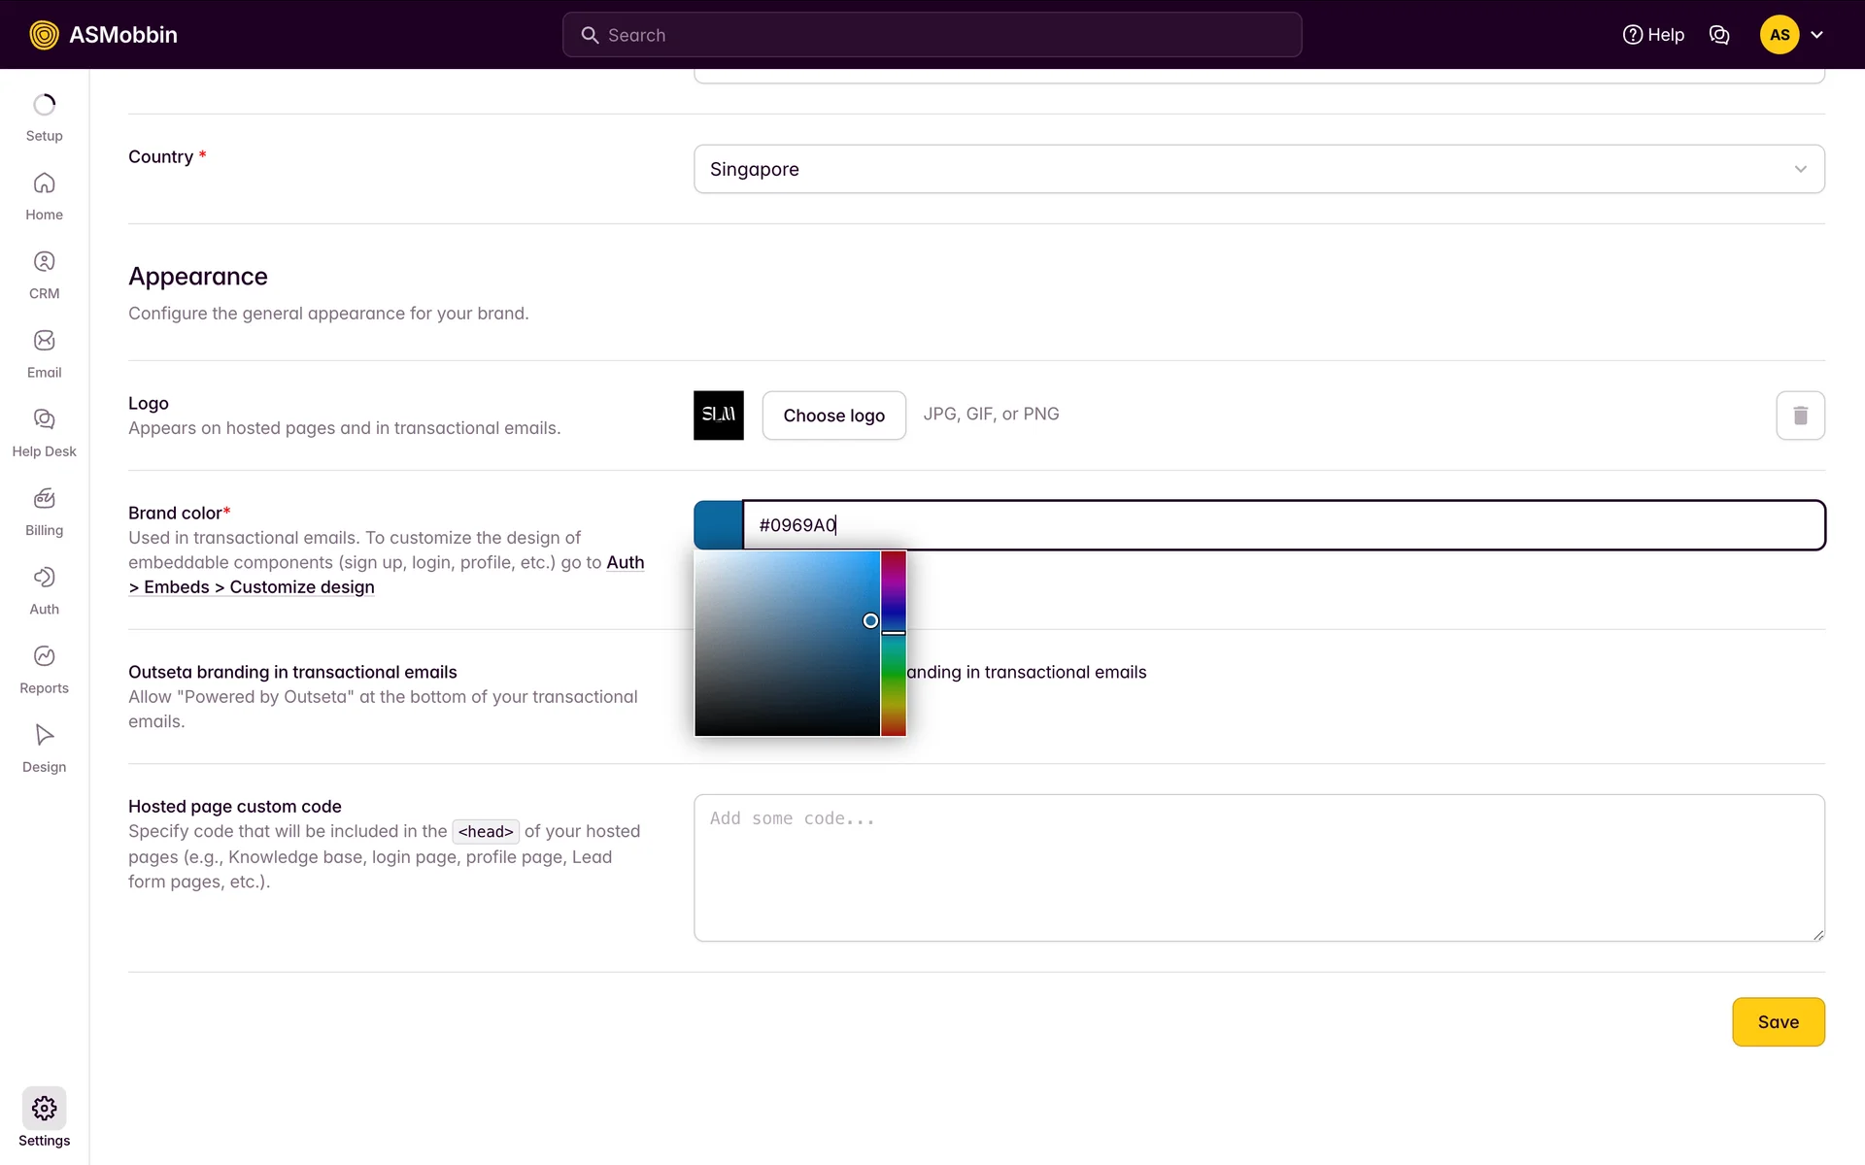This screenshot has height=1165, width=1865.
Task: Click the Choose logo button
Action: pyautogui.click(x=833, y=416)
